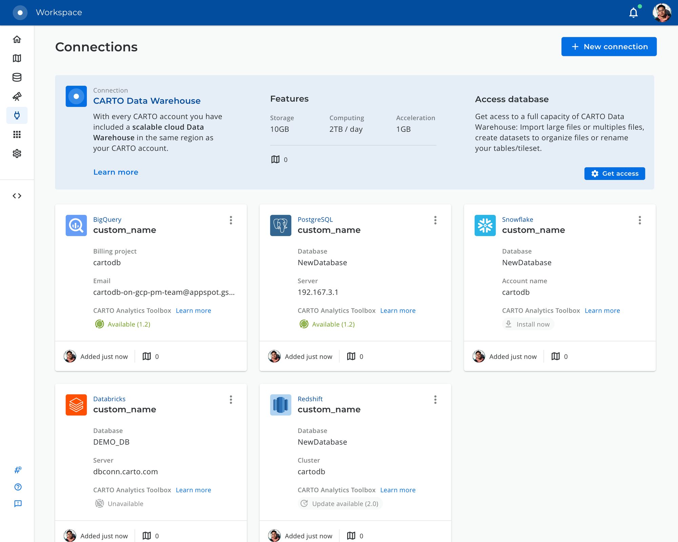Open the Applications grid icon
The image size is (678, 542).
(x=17, y=134)
